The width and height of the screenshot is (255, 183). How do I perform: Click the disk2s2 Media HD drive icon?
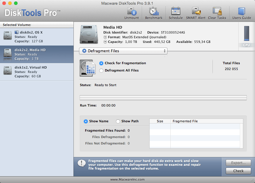click(x=8, y=53)
